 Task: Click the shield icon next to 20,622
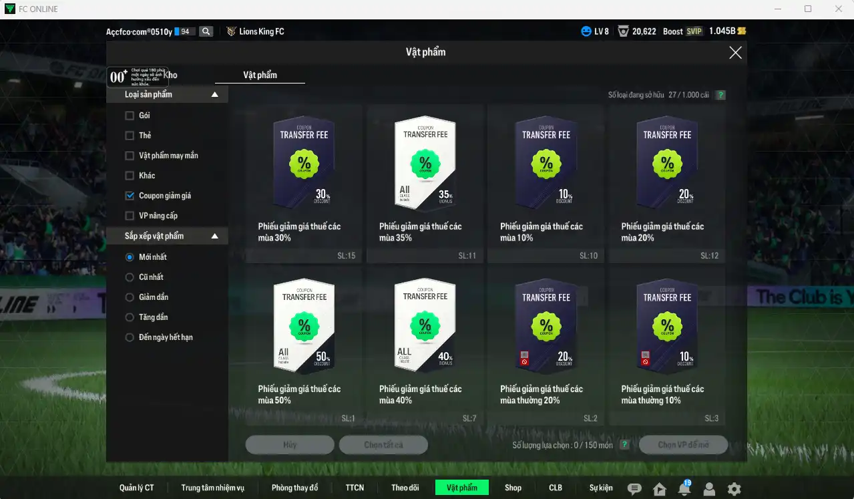[x=623, y=31]
